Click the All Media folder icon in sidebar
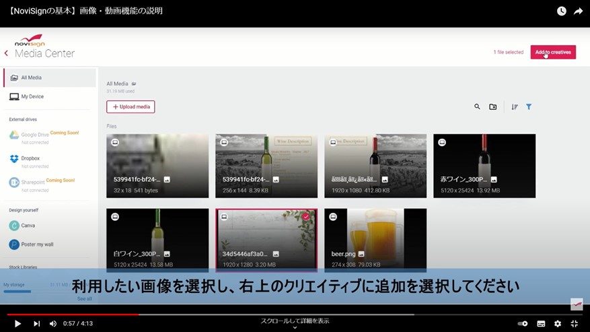The height and width of the screenshot is (332, 590). pyautogui.click(x=14, y=77)
